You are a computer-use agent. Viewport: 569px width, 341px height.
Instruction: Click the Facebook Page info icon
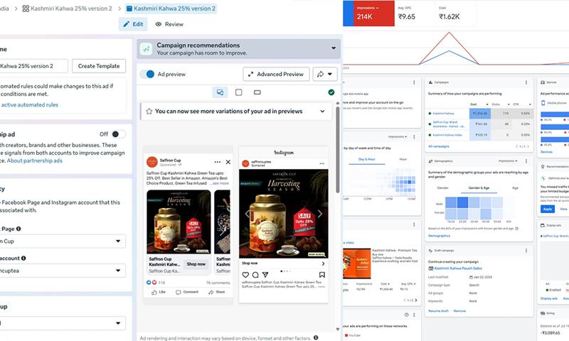tap(18, 229)
